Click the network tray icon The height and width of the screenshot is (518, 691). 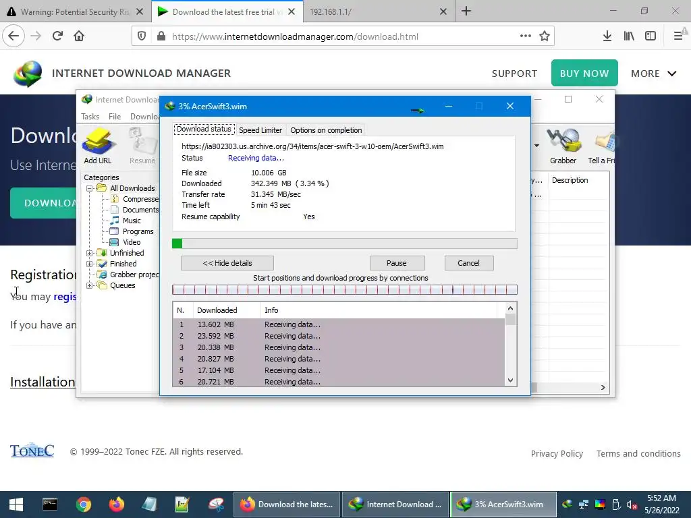[x=584, y=505]
